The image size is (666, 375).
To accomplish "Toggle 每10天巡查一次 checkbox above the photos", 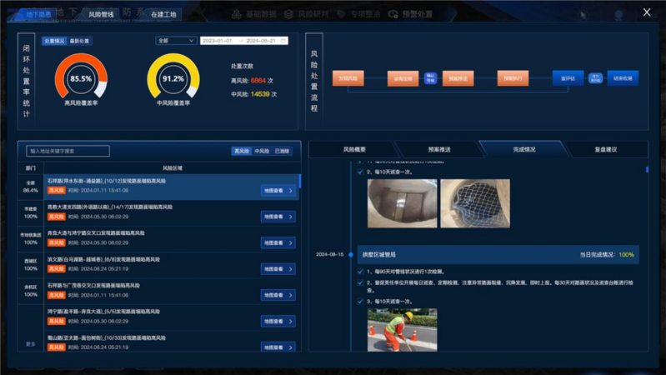I will click(360, 172).
